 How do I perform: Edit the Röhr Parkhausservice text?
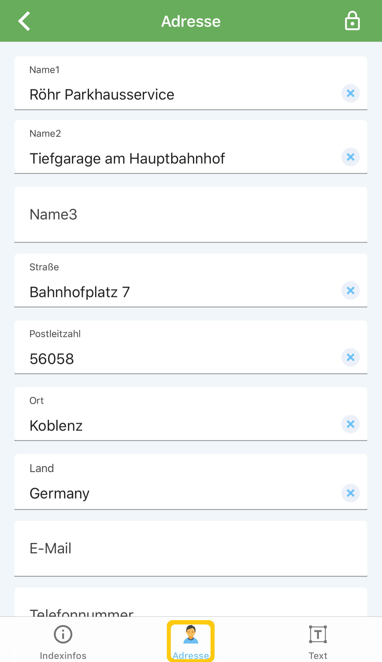click(x=102, y=94)
